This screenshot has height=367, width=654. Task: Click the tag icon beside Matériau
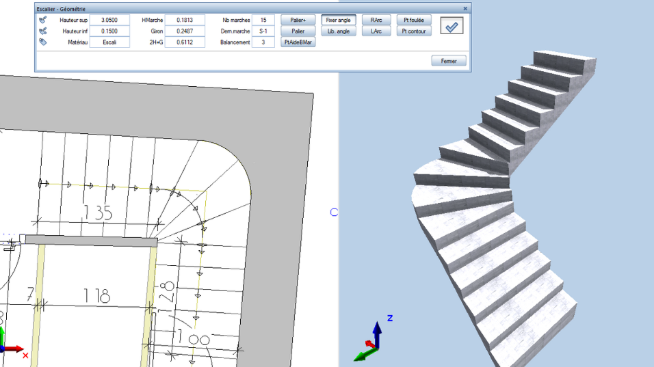click(43, 42)
